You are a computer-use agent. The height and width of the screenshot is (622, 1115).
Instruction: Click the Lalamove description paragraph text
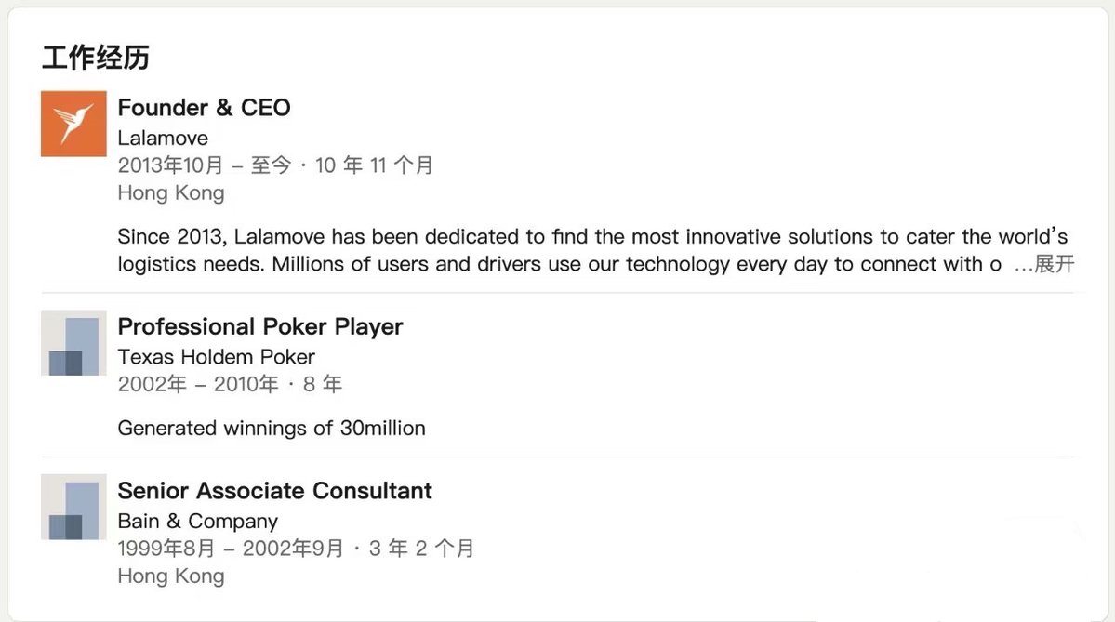point(593,250)
